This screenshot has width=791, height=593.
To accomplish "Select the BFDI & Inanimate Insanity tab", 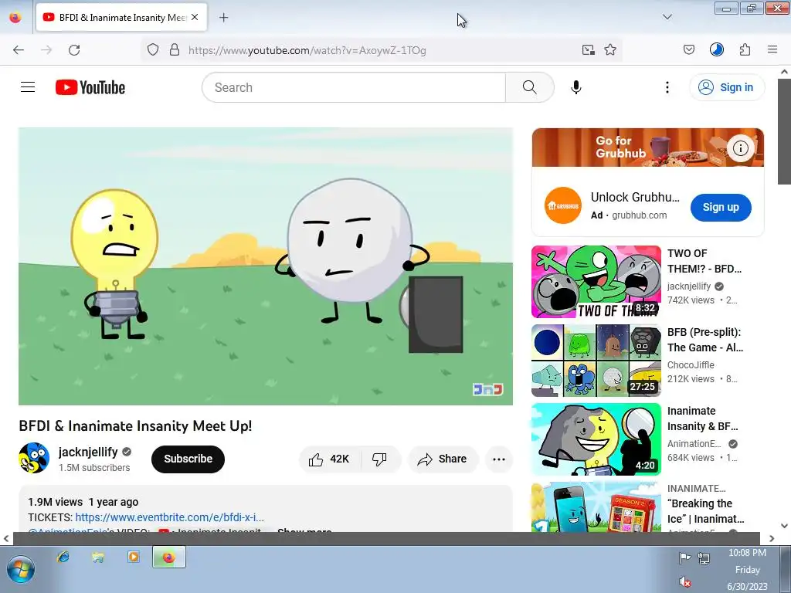I will pyautogui.click(x=121, y=18).
